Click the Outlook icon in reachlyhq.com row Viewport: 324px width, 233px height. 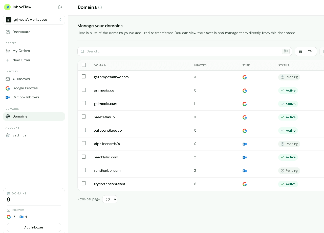(x=245, y=157)
